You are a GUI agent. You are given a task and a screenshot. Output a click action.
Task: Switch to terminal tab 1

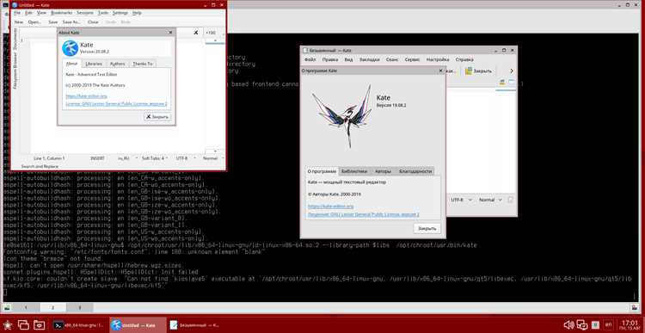(26, 307)
